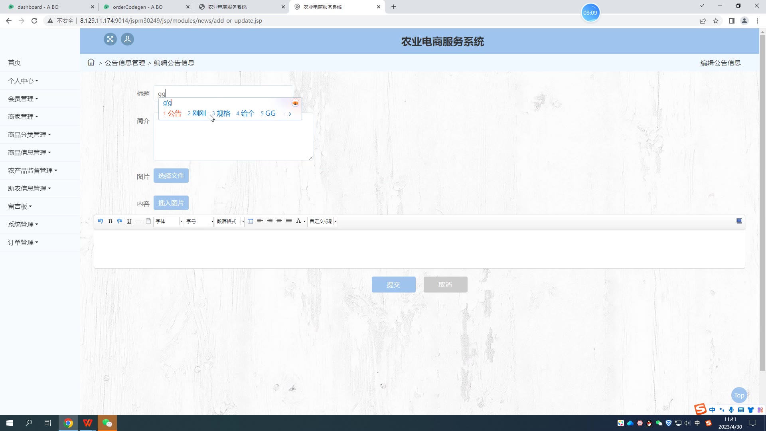766x431 pixels.
Task: Click the redo icon in editor
Action: tap(120, 221)
